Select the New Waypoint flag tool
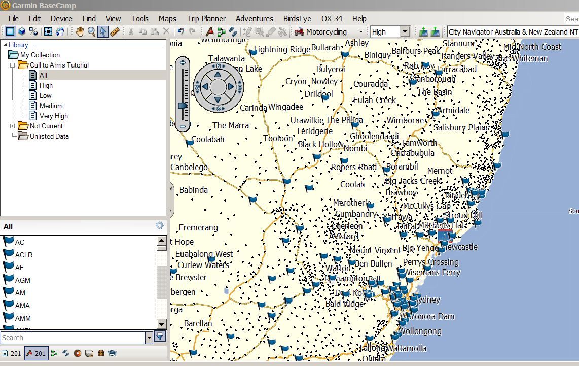579x366 pixels. click(x=210, y=32)
